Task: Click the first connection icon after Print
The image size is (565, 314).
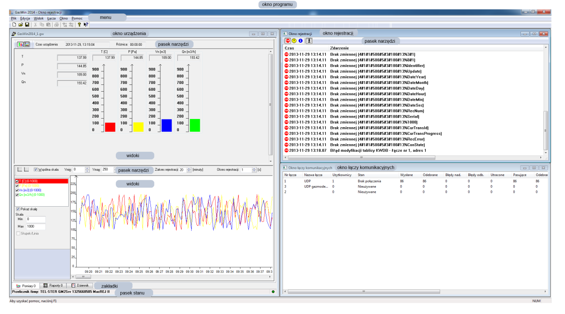Action: click(65, 25)
